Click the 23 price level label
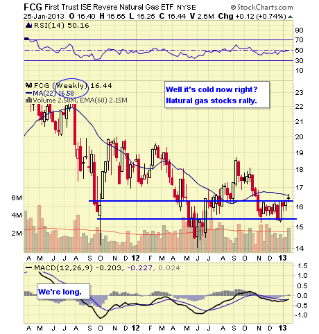 coord(300,92)
